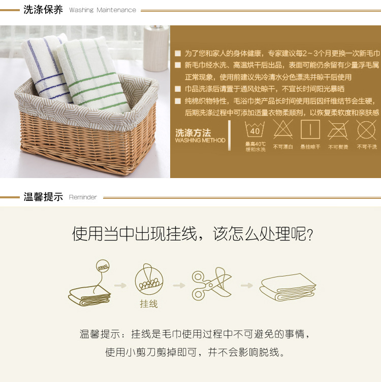Image resolution: width=381 pixels, height=382 pixels.
Task: Click the bullet square beside 纯棉织物特性
Action: click(178, 101)
